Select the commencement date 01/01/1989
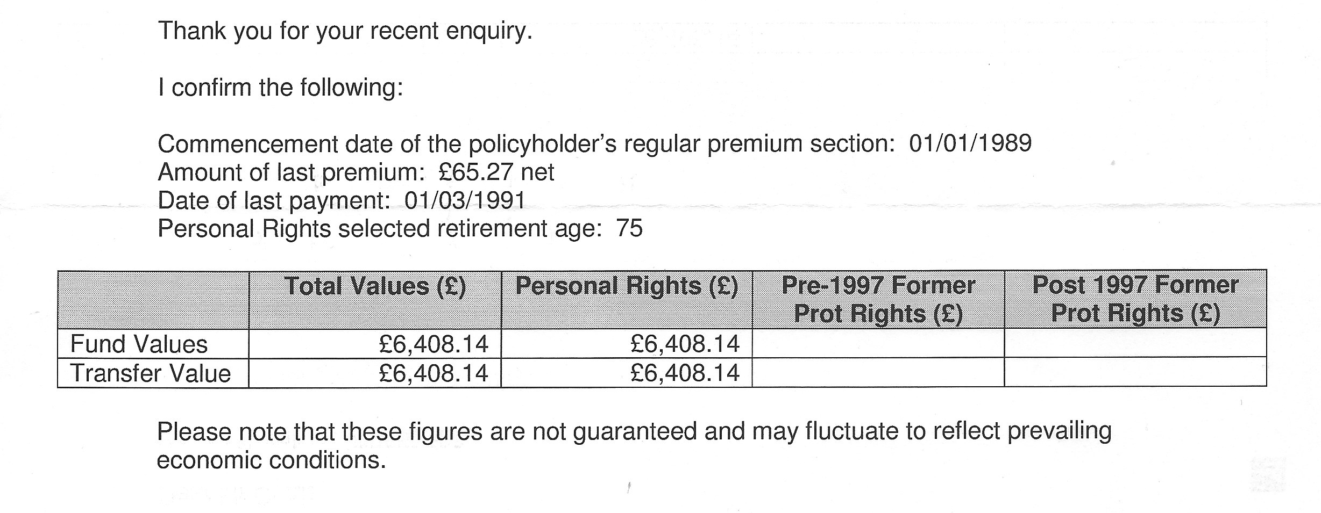 970,143
